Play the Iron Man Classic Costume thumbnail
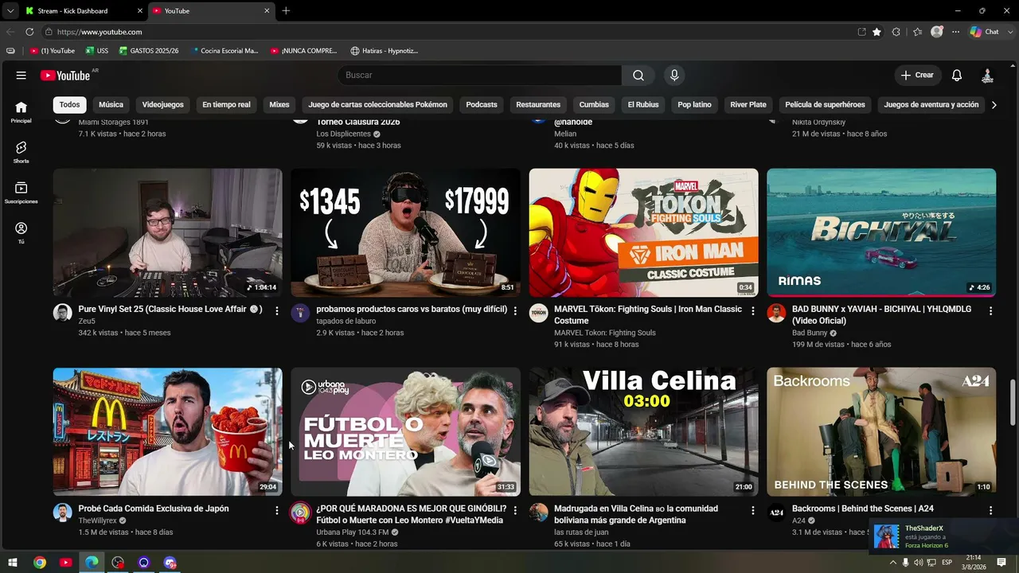1019x573 pixels. coord(643,233)
